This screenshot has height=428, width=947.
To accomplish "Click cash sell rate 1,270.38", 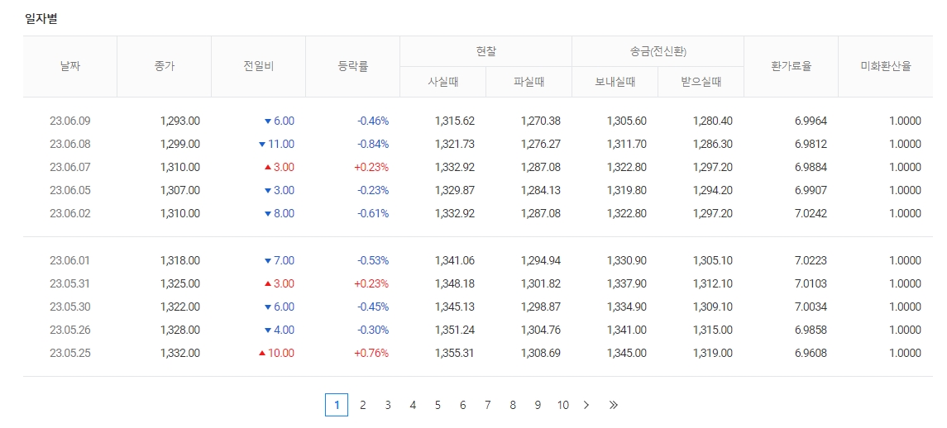I will pyautogui.click(x=541, y=121).
